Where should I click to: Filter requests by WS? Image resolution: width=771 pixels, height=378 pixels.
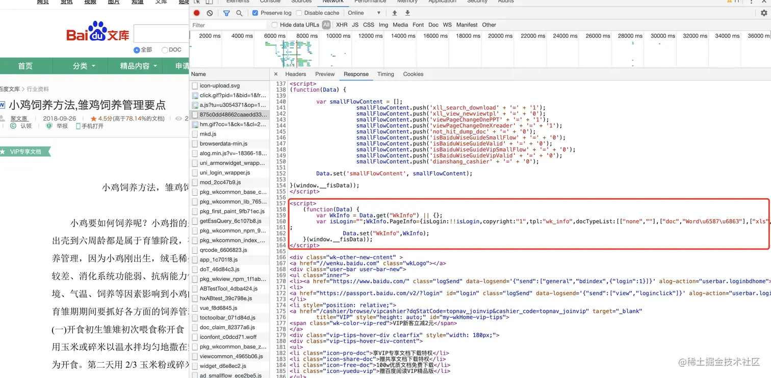point(447,24)
